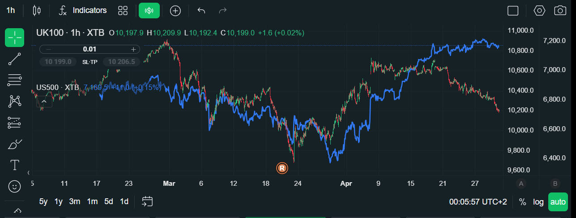Select the XABCD pattern tool
576x218 pixels.
point(14,101)
